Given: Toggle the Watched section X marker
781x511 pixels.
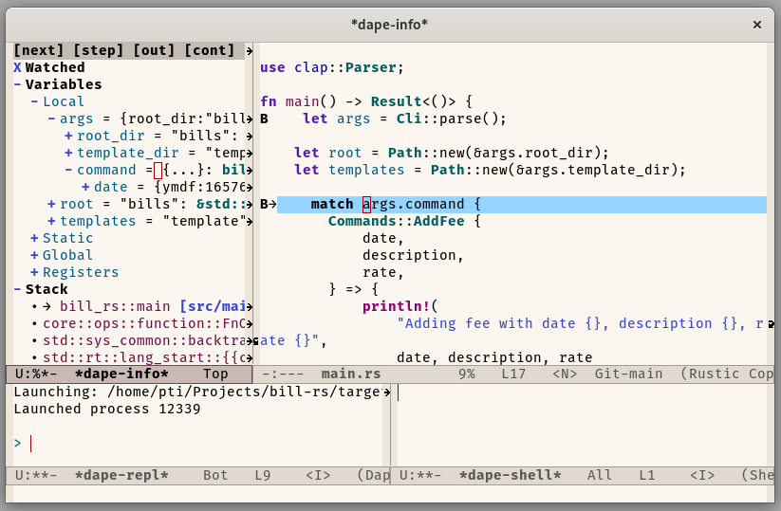Looking at the screenshot, I should (17, 67).
